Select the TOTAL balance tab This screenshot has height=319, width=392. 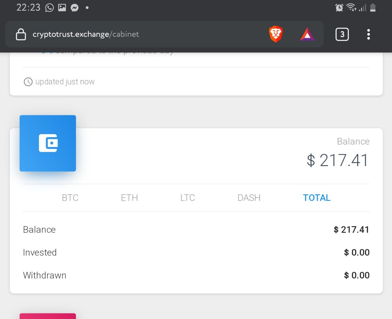point(317,198)
